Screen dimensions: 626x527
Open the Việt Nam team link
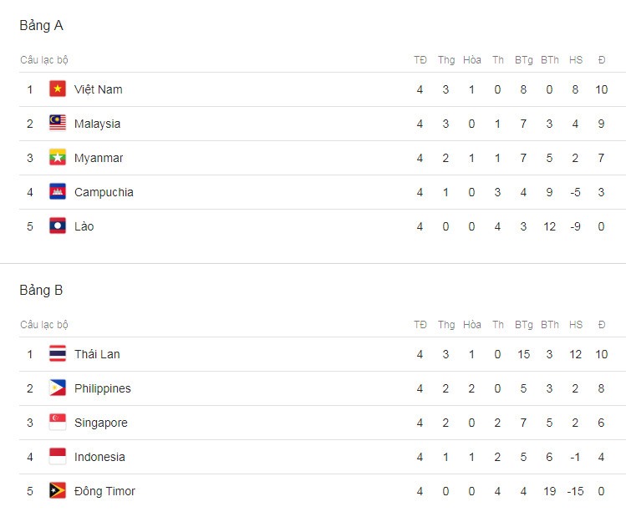pyautogui.click(x=99, y=89)
